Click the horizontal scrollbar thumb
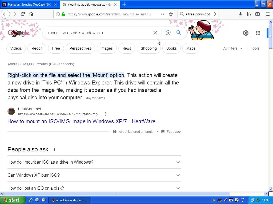This screenshot has height=204, width=273. pyautogui.click(x=117, y=194)
